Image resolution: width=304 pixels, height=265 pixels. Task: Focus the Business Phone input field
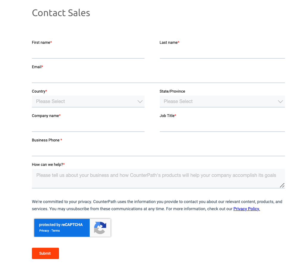158,151
